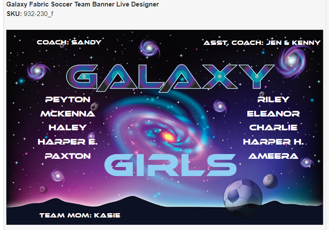This screenshot has height=230, width=329.
Task: Click the 'Coach: Sandy' text on banner
Action: click(69, 42)
